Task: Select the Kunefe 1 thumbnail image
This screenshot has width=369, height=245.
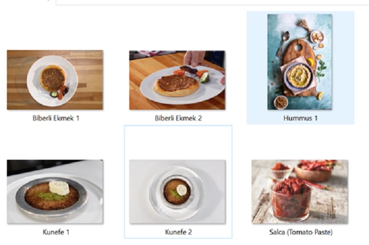Action: (55, 192)
